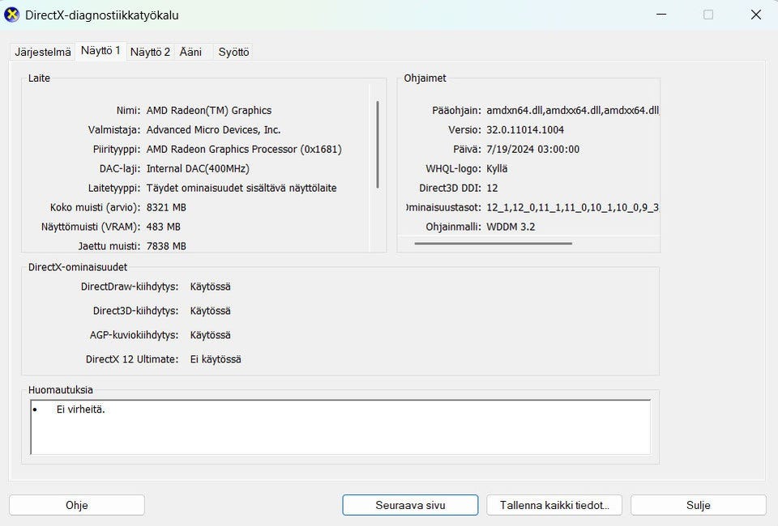Click inside the Huomautuksia notes box
Image resolution: width=778 pixels, height=526 pixels.
tap(340, 427)
